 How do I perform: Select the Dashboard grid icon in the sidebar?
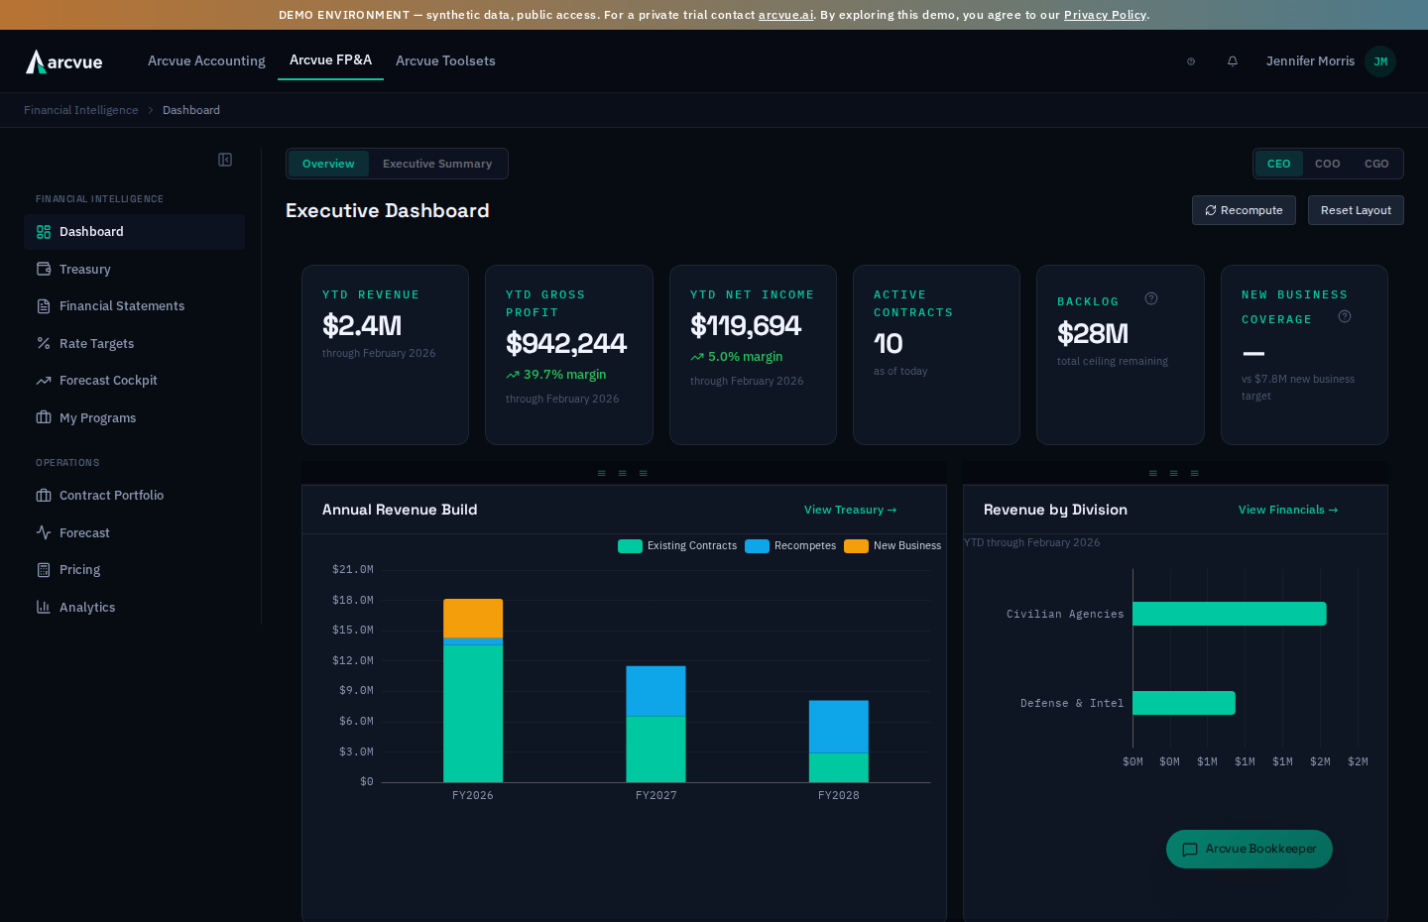[44, 232]
